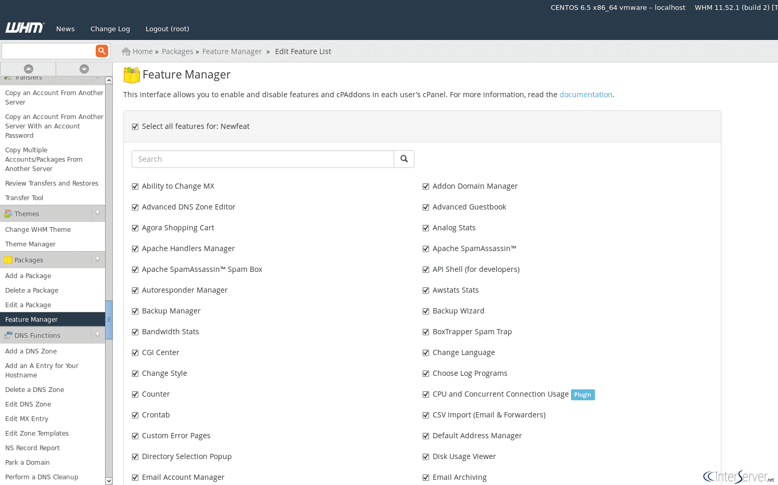This screenshot has height=485, width=778.
Task: Open the Change Log menu
Action: pyautogui.click(x=110, y=29)
